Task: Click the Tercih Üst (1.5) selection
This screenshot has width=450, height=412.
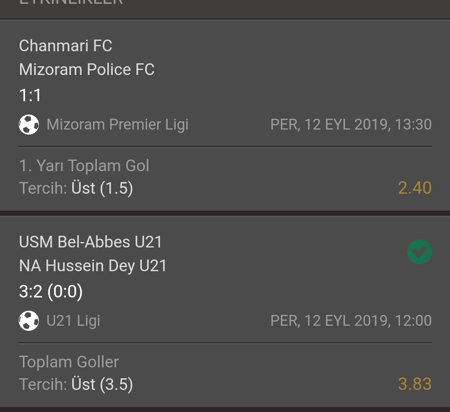Action: pos(76,188)
